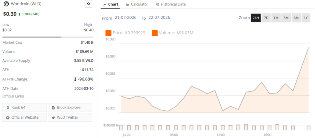The image size is (315, 138).
Task: Visit the Official Website link
Action: click(24, 117)
